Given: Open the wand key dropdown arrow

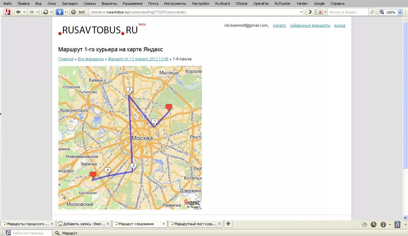Looking at the screenshot, I should [65, 12].
